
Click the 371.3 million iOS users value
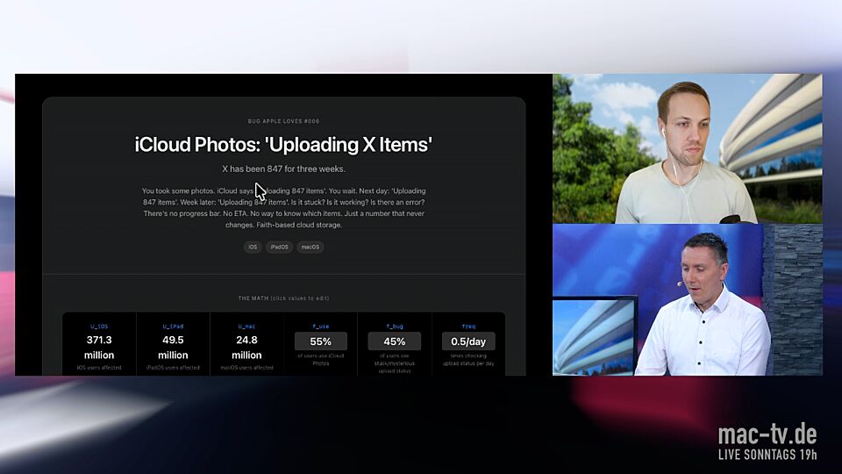coord(99,347)
